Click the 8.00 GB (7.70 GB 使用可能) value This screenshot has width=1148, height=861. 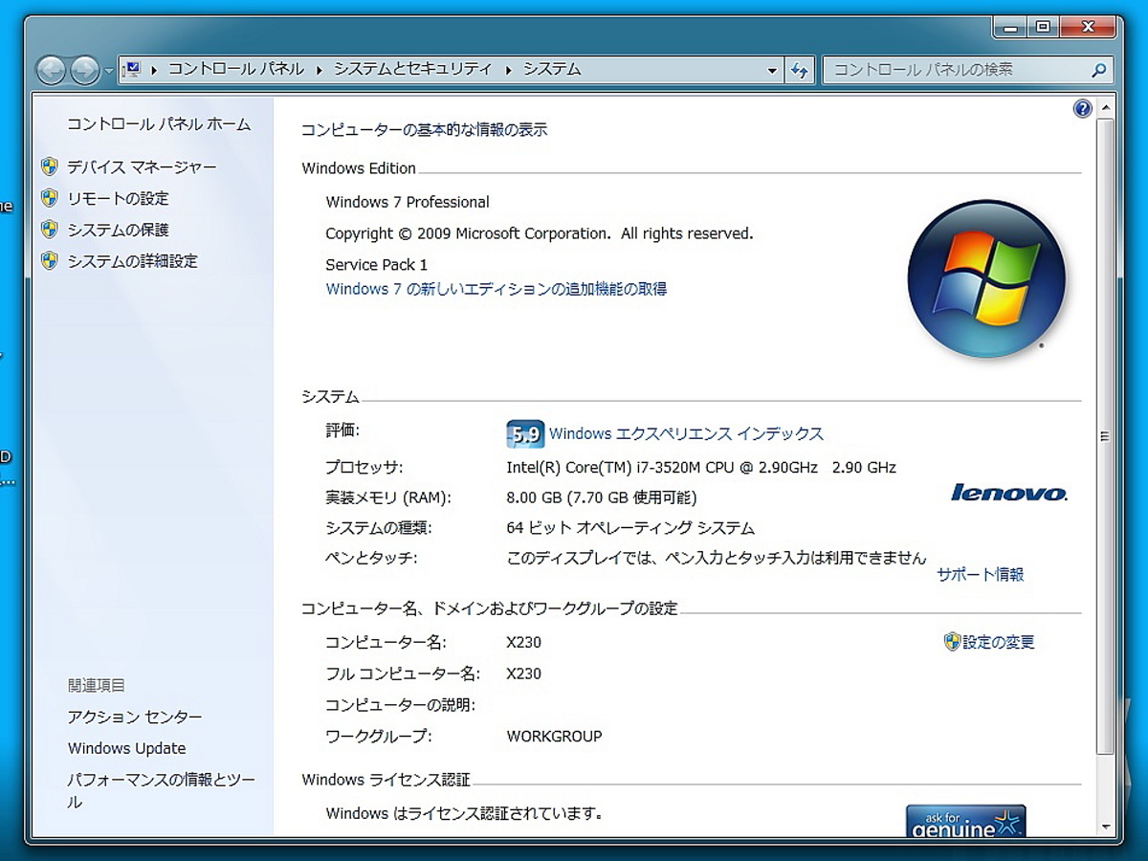[602, 497]
